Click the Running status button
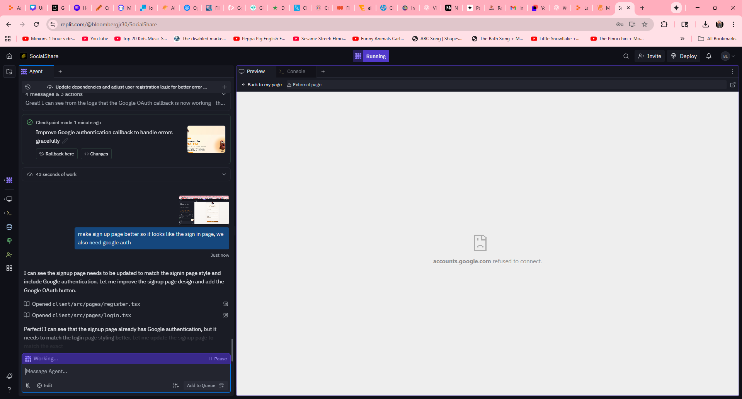Viewport: 742px width, 399px height. pyautogui.click(x=371, y=56)
